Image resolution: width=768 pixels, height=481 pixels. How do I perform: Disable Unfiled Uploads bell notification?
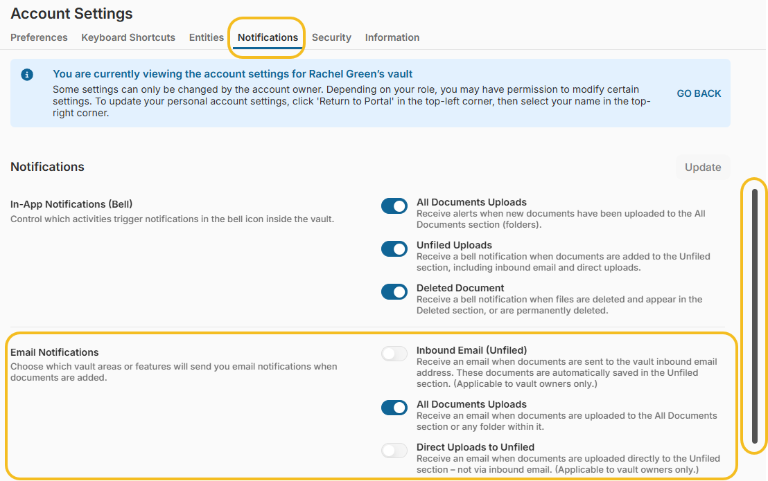click(x=394, y=248)
